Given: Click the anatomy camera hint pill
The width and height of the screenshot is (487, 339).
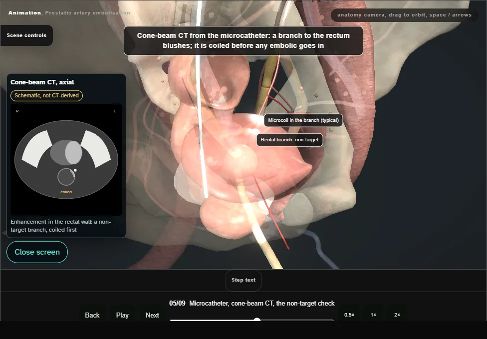Looking at the screenshot, I should (x=404, y=15).
